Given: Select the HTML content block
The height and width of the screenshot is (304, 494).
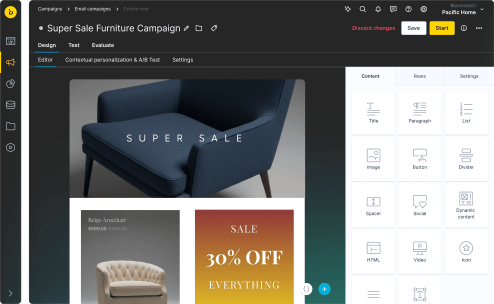Looking at the screenshot, I should click(373, 252).
